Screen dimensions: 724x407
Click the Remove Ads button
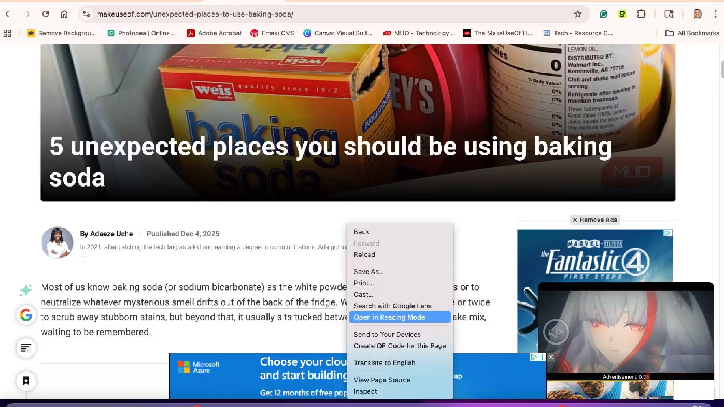point(595,220)
